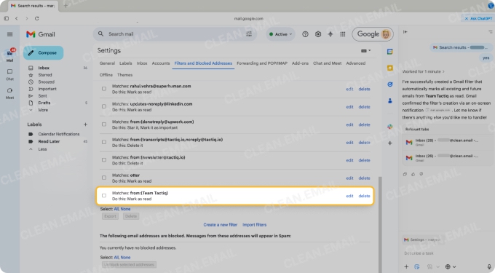
Task: Open the input tools dropdown in Settings
Action: coord(365,51)
